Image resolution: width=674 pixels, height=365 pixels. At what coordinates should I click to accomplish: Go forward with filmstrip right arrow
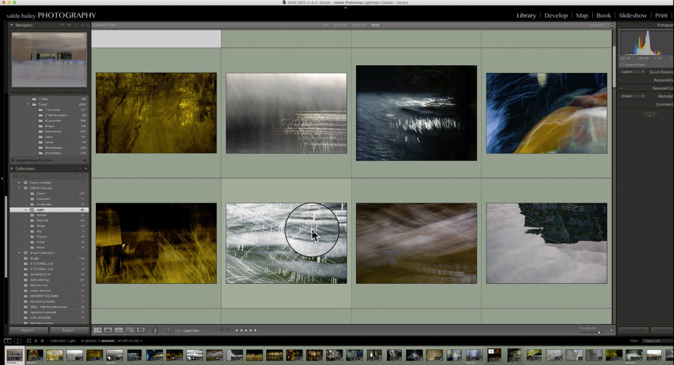pos(42,341)
